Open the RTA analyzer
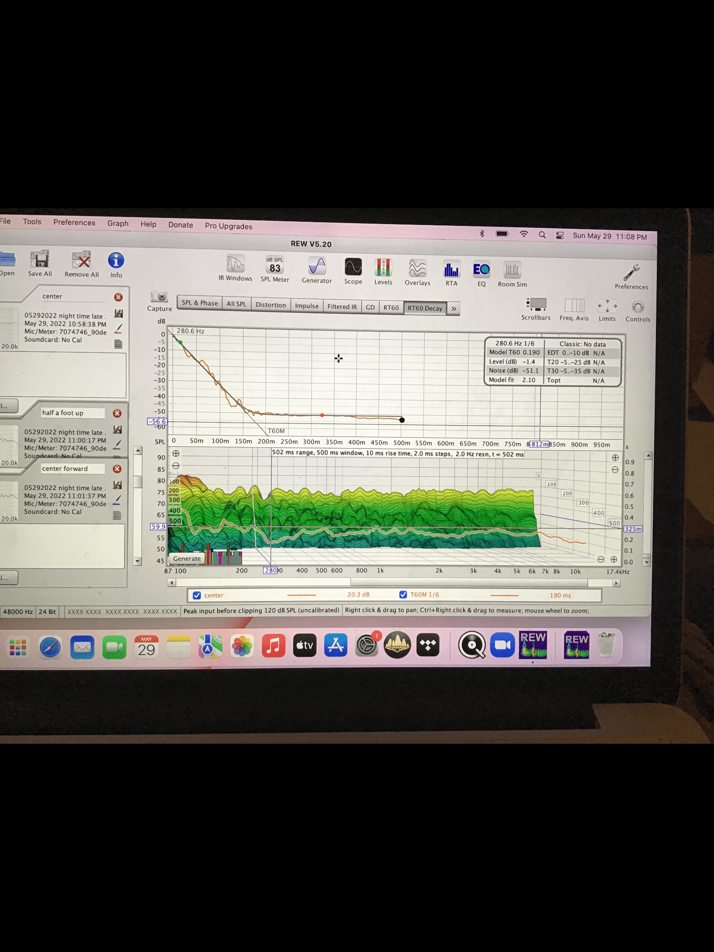Screen dimensions: 714x952 pos(451,269)
